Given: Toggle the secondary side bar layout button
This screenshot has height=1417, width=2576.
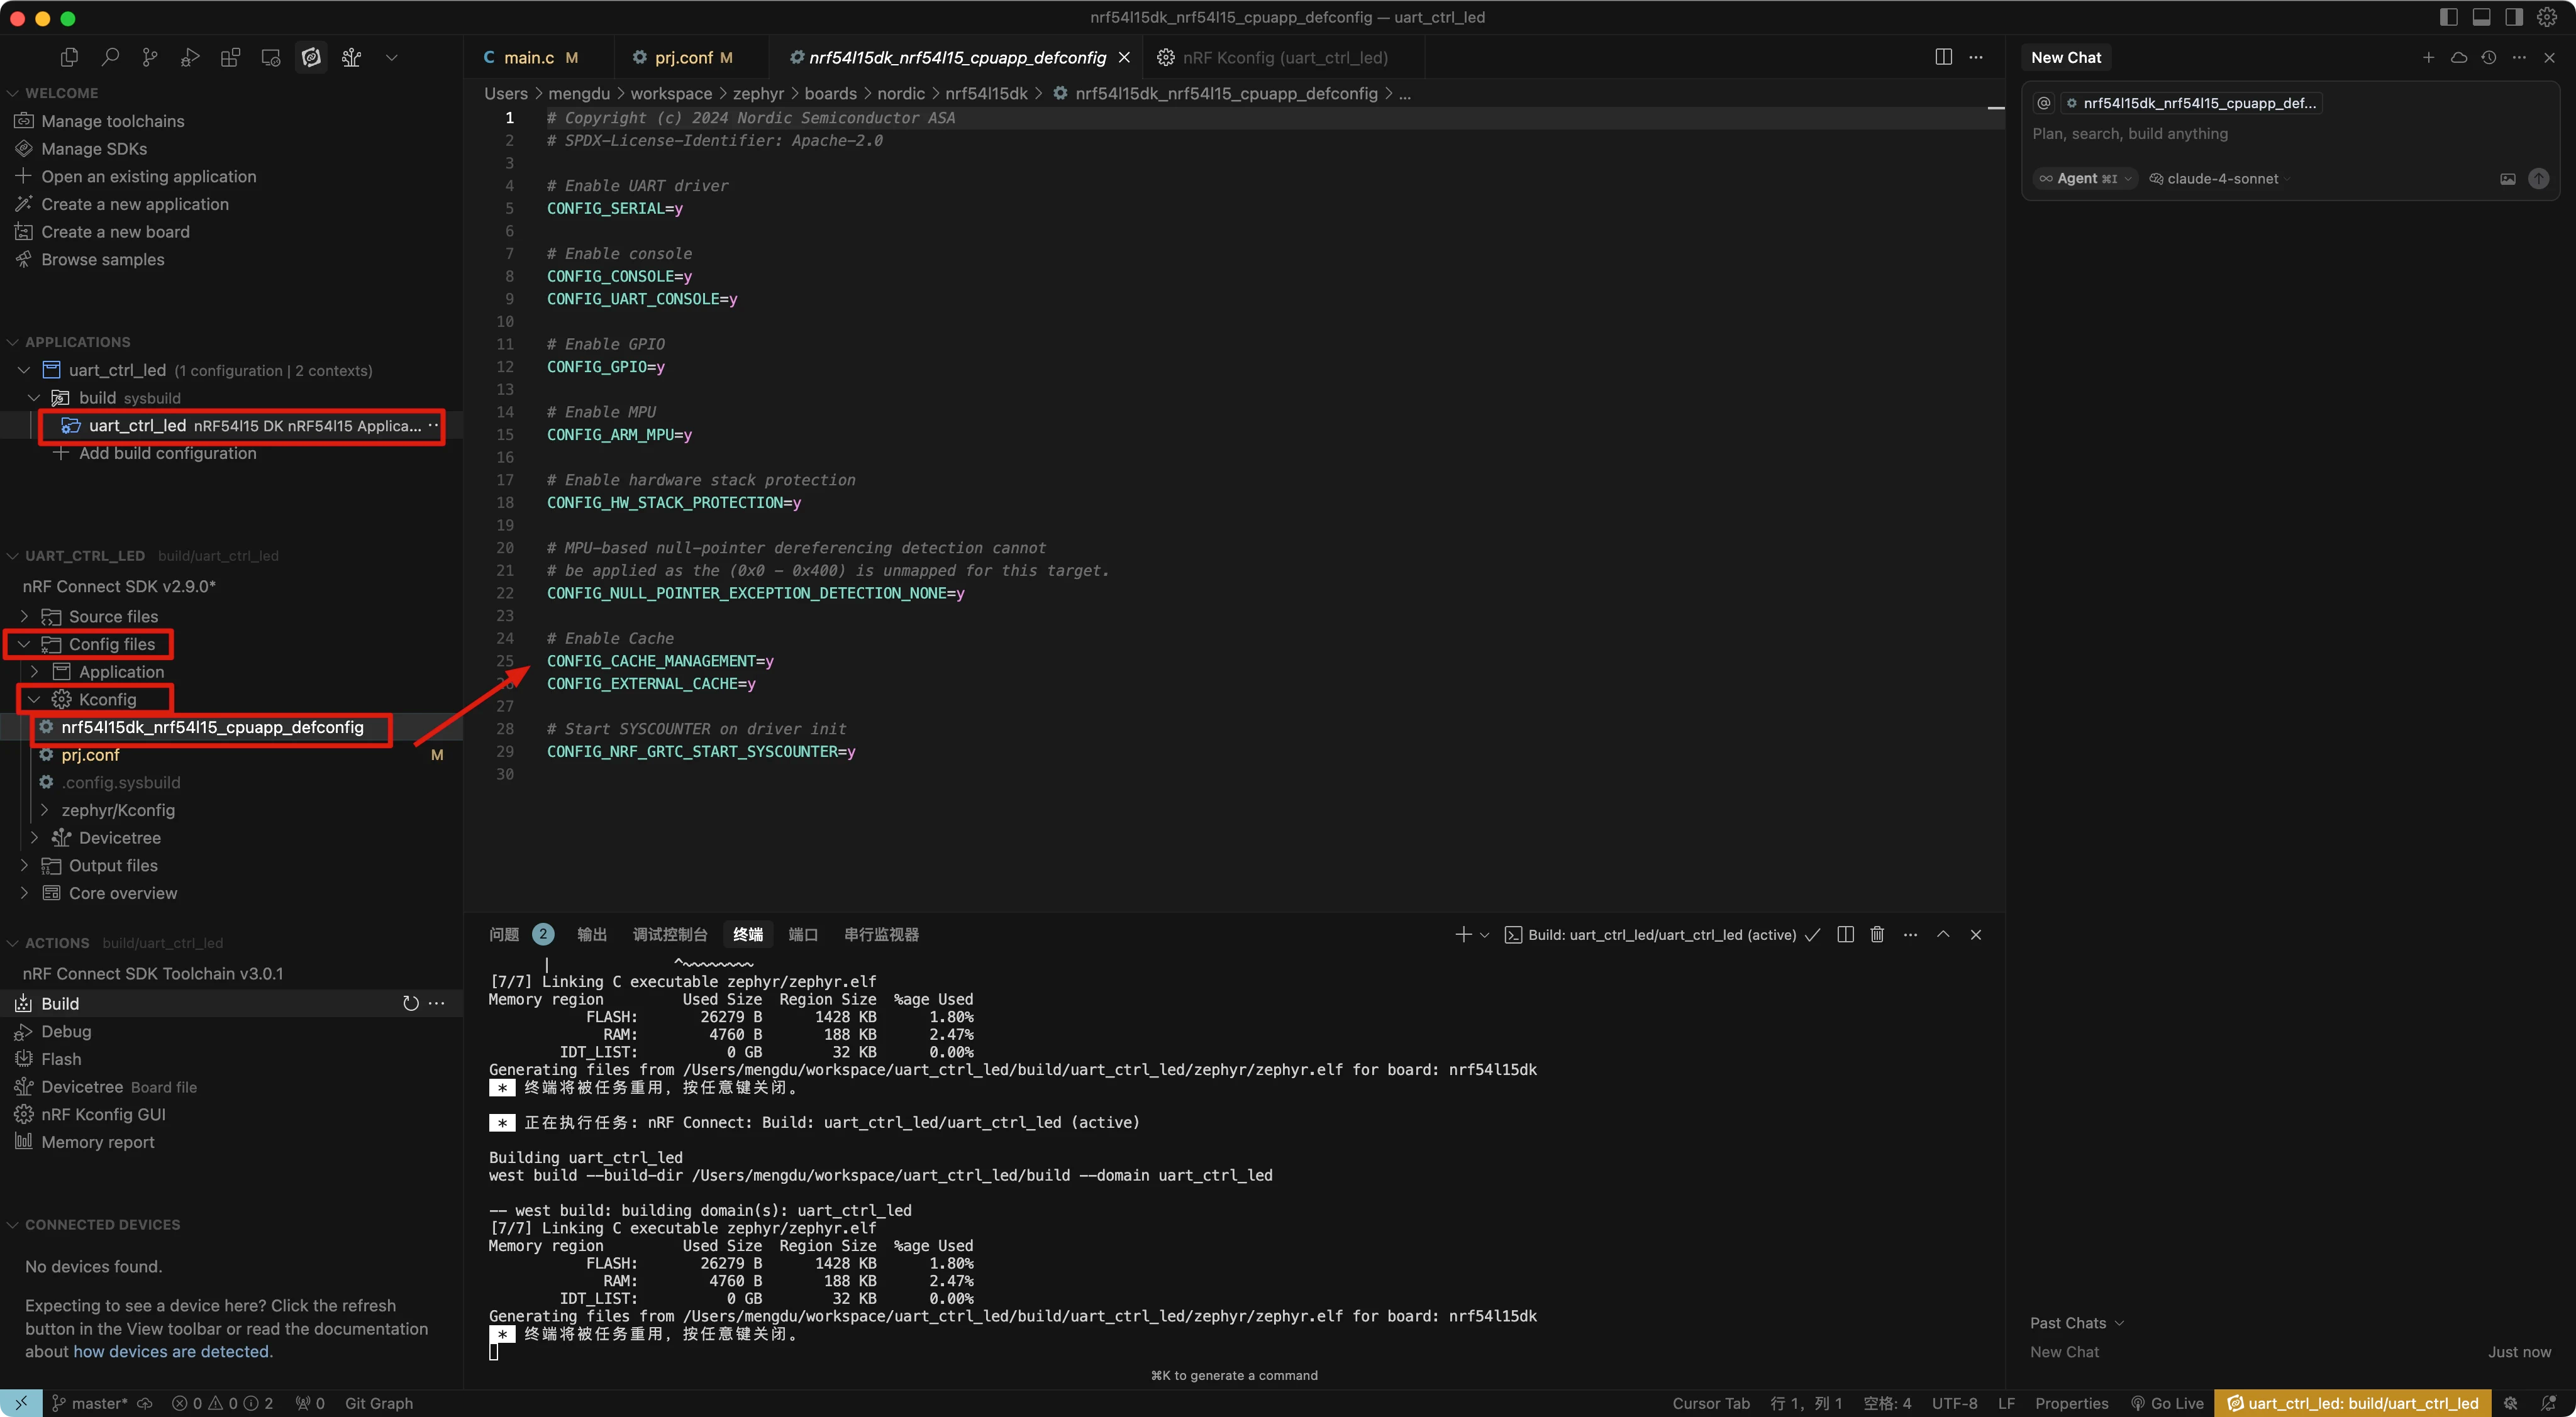Looking at the screenshot, I should pyautogui.click(x=2514, y=17).
